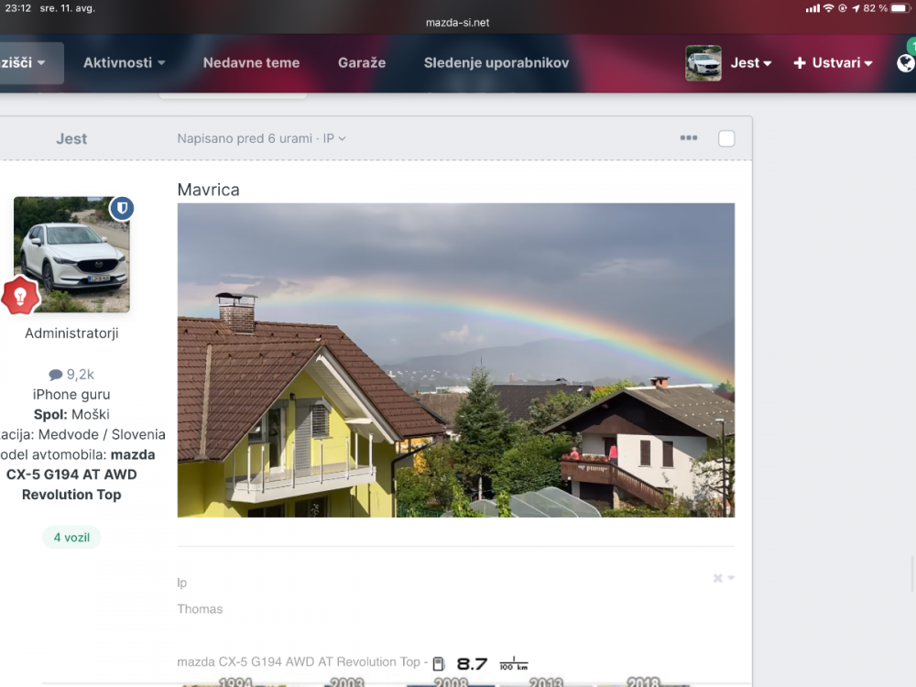The image size is (916, 687).
Task: Open the Mazda CX-5 profile picture
Action: 71,255
